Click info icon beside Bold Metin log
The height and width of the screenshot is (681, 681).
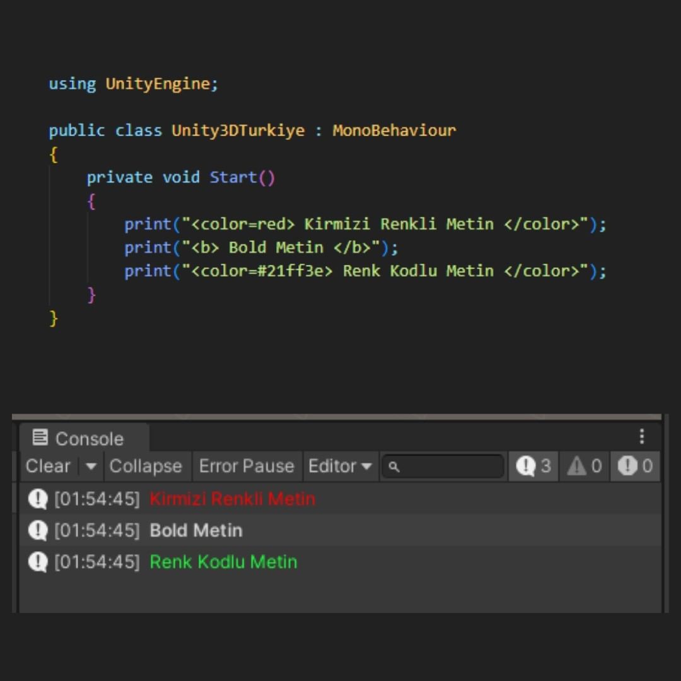[x=38, y=530]
